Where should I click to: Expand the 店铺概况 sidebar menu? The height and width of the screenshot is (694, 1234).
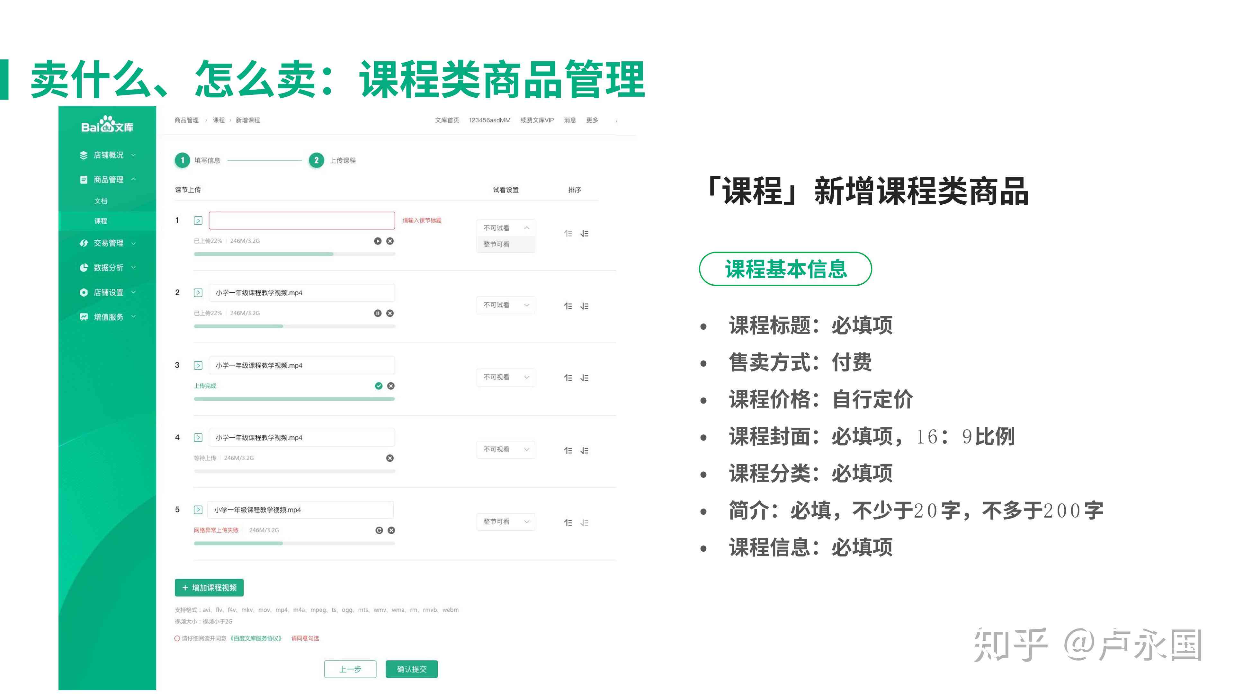134,155
